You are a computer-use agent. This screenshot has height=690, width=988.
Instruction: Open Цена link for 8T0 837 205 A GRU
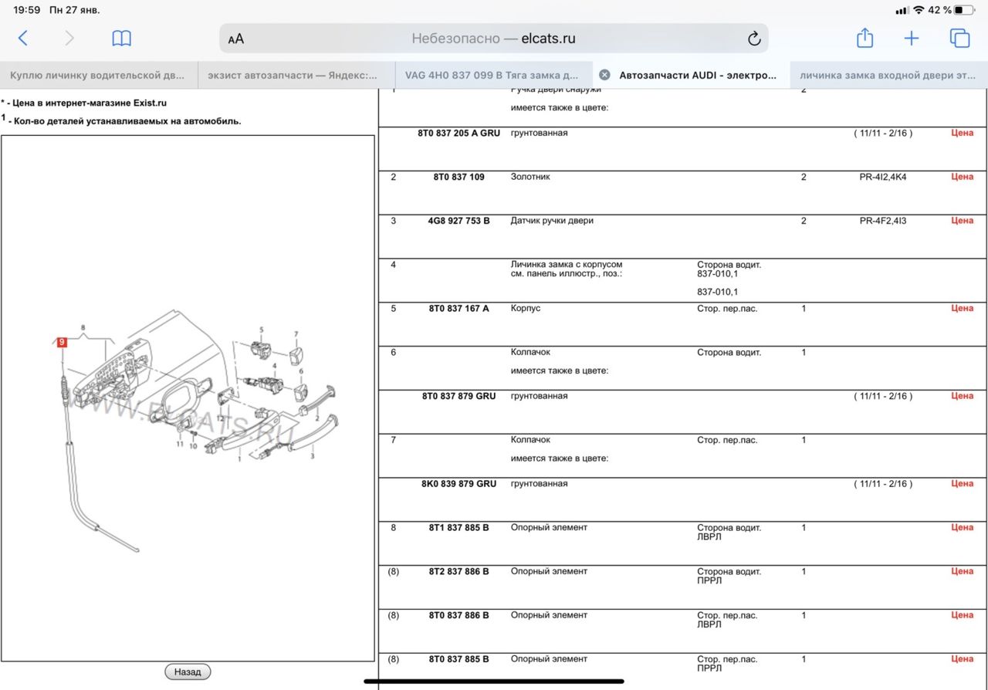click(962, 133)
